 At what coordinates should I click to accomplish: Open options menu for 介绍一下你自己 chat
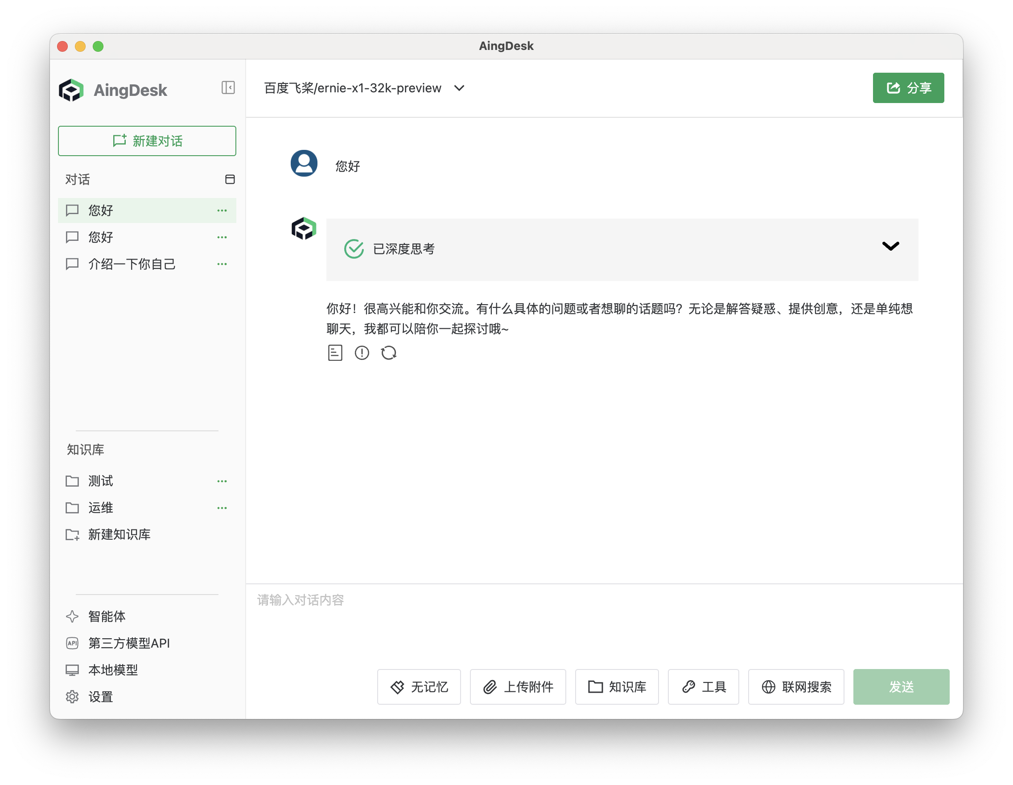pyautogui.click(x=222, y=264)
